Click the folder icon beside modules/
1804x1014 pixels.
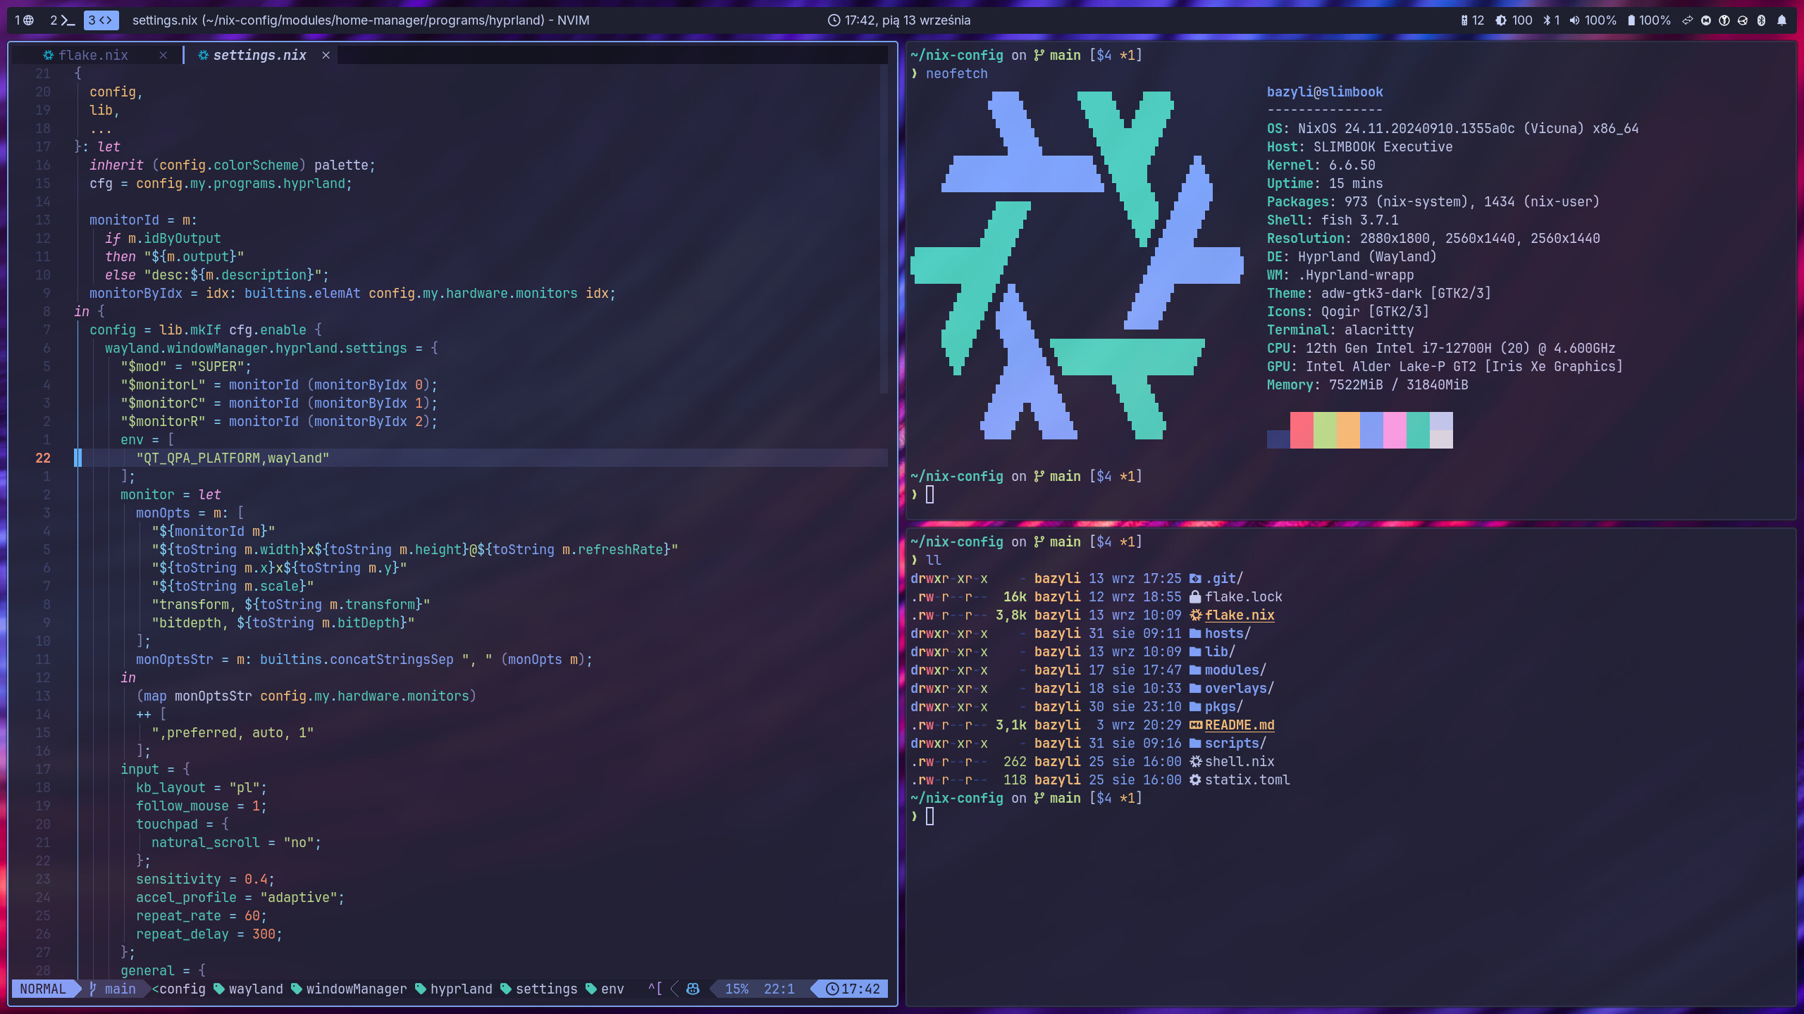pos(1195,670)
